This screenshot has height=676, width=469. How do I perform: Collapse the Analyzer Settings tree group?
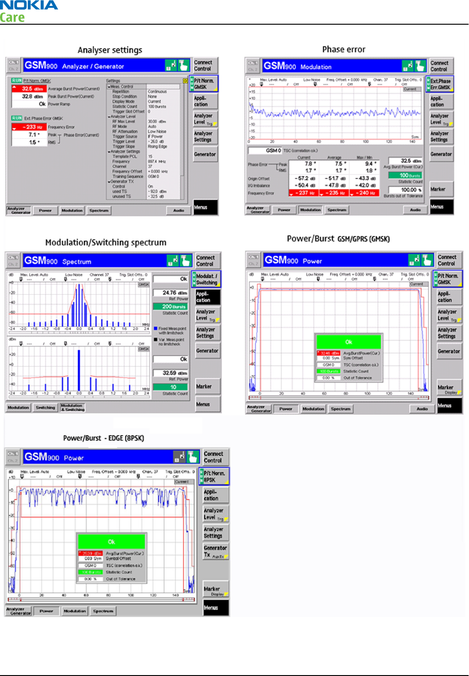(109, 152)
